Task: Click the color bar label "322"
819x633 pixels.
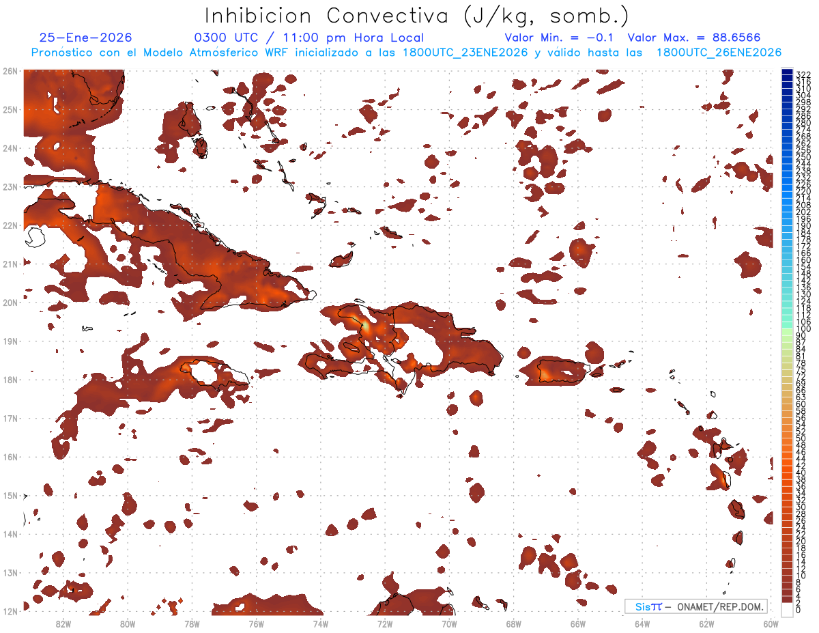Action: click(803, 75)
